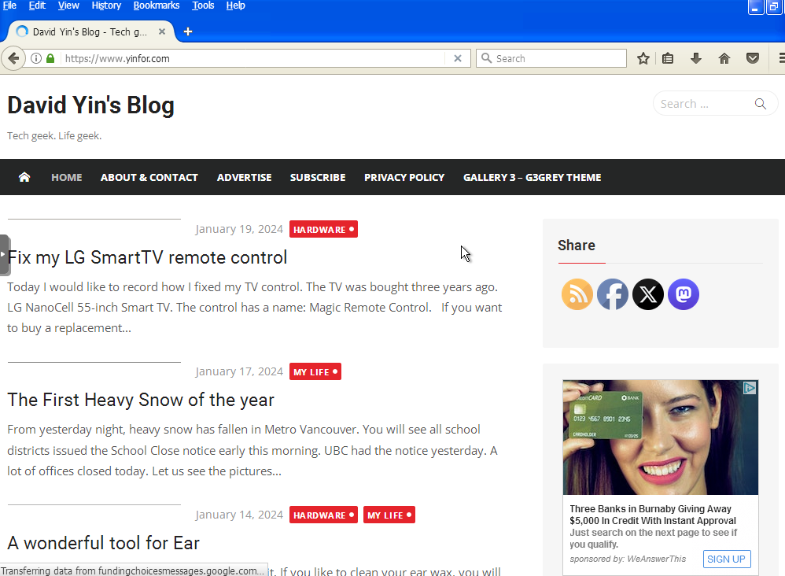Open the Bookmarks menu
Image resolution: width=785 pixels, height=576 pixels.
(156, 6)
